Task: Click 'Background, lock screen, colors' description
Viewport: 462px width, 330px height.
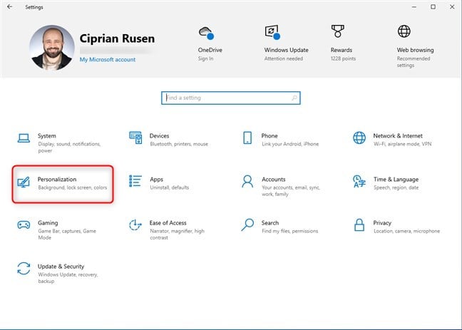Action: (x=73, y=187)
